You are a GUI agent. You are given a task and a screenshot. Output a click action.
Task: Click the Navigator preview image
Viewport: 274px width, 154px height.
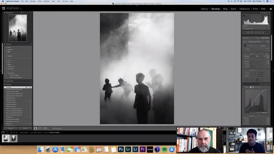click(18, 28)
